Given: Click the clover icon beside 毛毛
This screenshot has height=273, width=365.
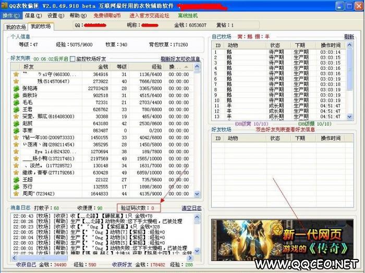Looking at the screenshot, I should 16,102.
